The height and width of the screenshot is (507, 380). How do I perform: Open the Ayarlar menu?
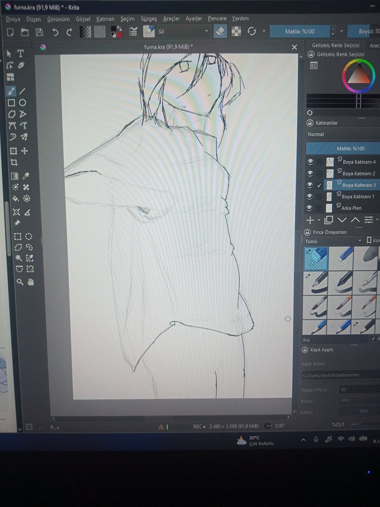point(194,19)
